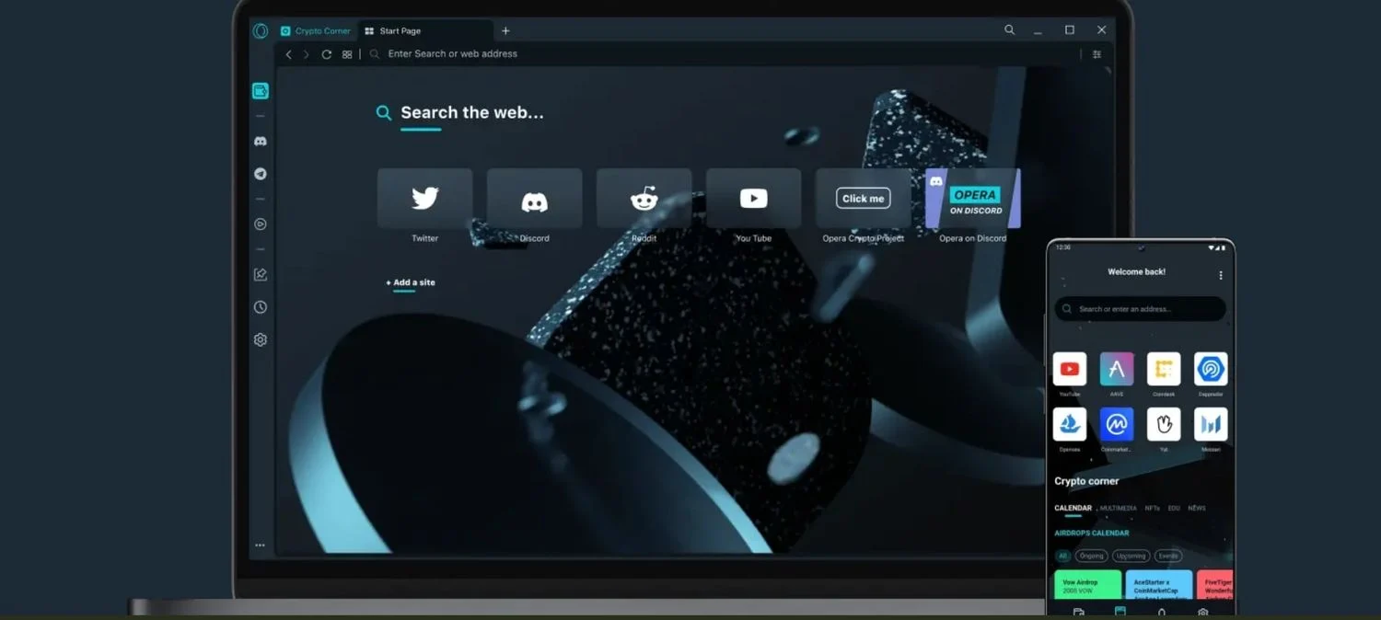This screenshot has width=1381, height=620.
Task: Toggle the All filter chip on phone
Action: (1063, 556)
